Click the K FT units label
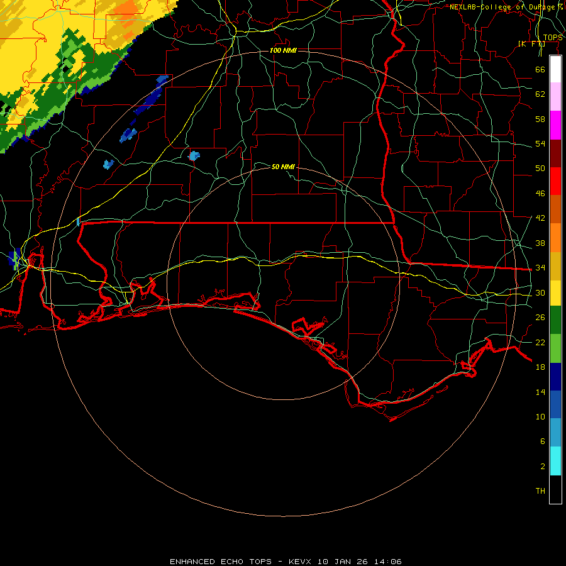 click(531, 43)
